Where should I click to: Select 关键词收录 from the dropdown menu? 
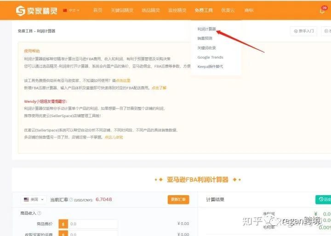[207, 48]
